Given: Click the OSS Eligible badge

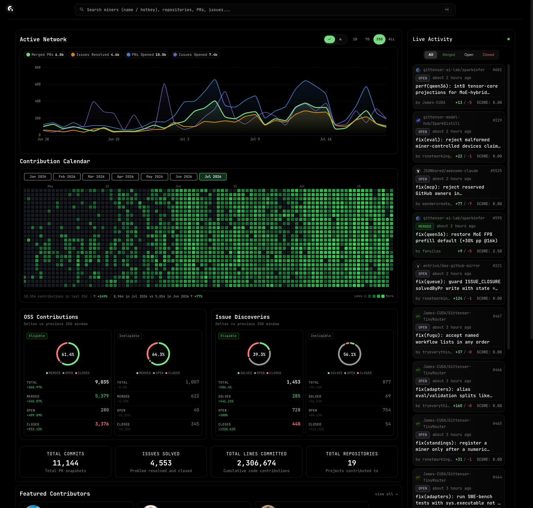Looking at the screenshot, I should (x=37, y=336).
